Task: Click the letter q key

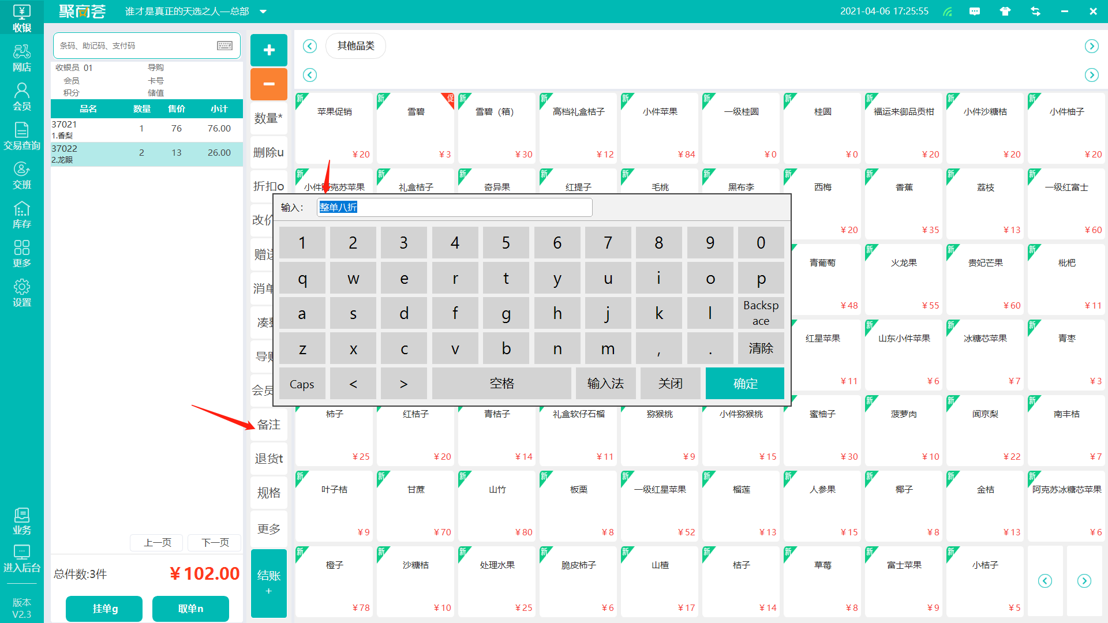Action: 302,278
